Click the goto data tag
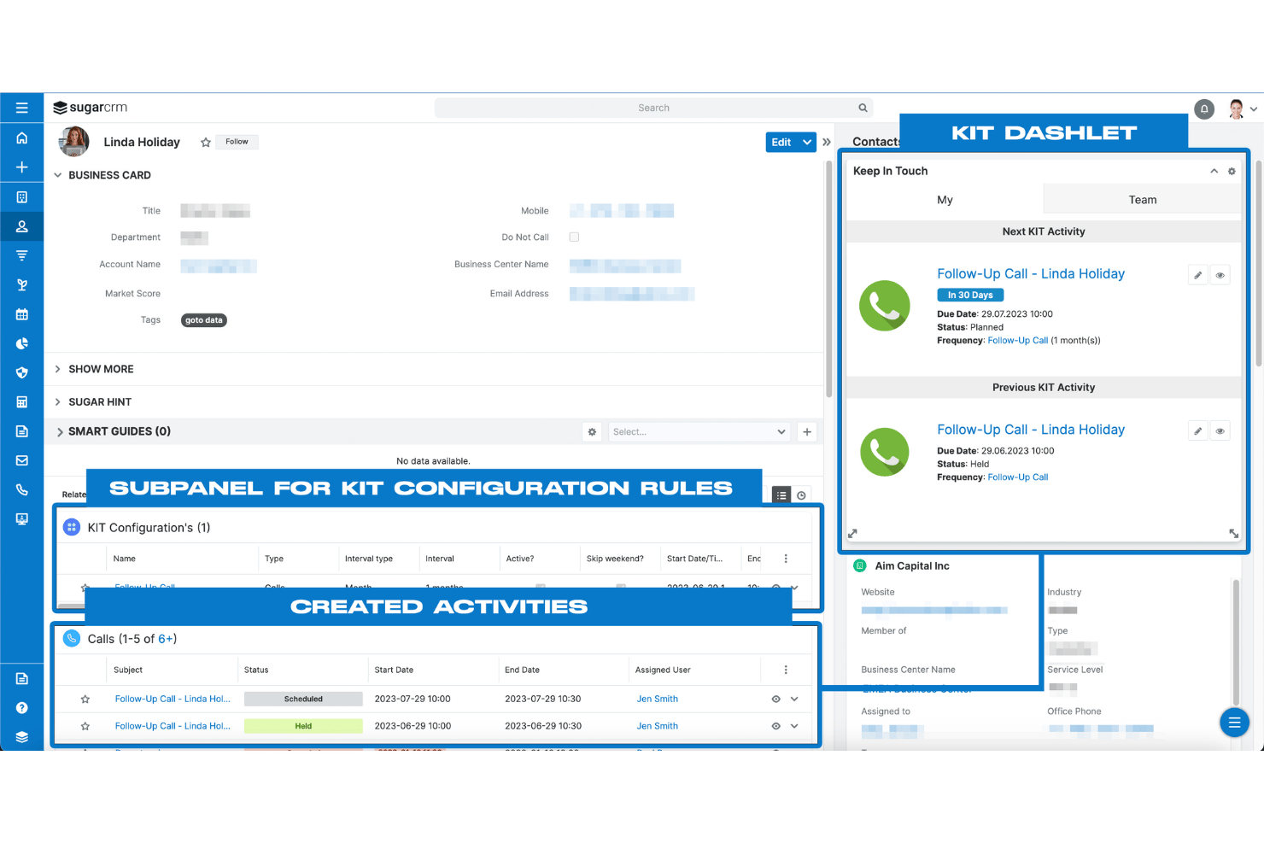Image resolution: width=1264 pixels, height=843 pixels. 204,320
